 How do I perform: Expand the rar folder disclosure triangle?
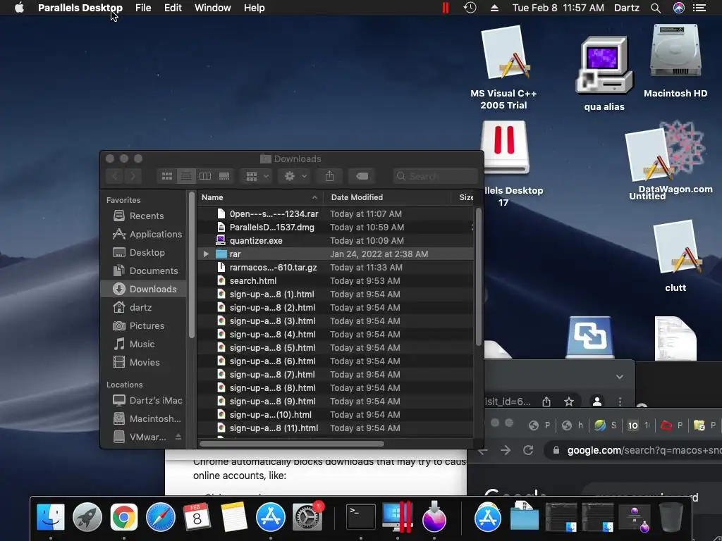pos(206,254)
